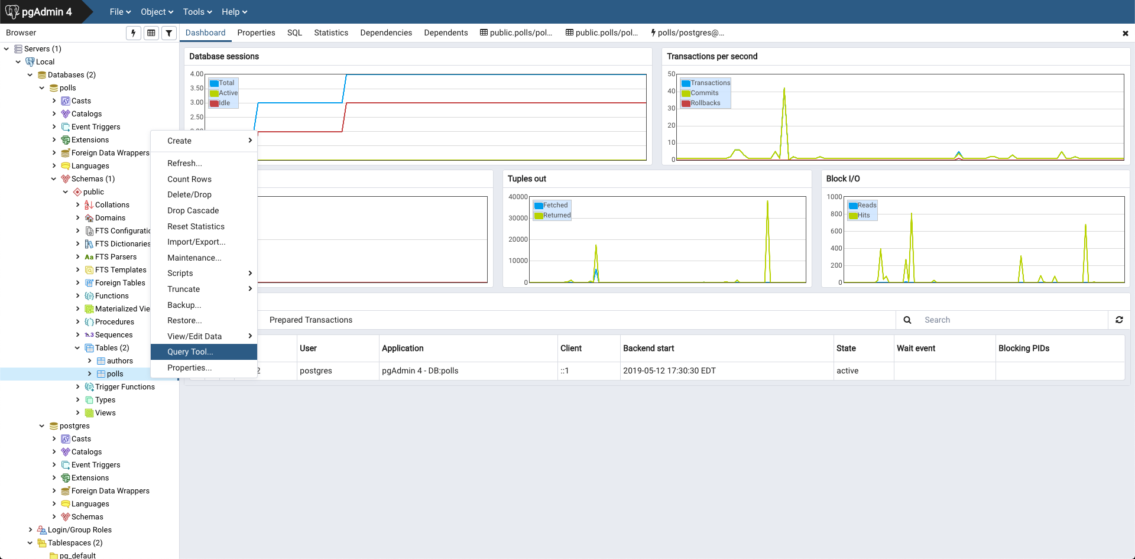This screenshot has width=1135, height=559.
Task: Choose Backup... from the context menu
Action: [204, 305]
